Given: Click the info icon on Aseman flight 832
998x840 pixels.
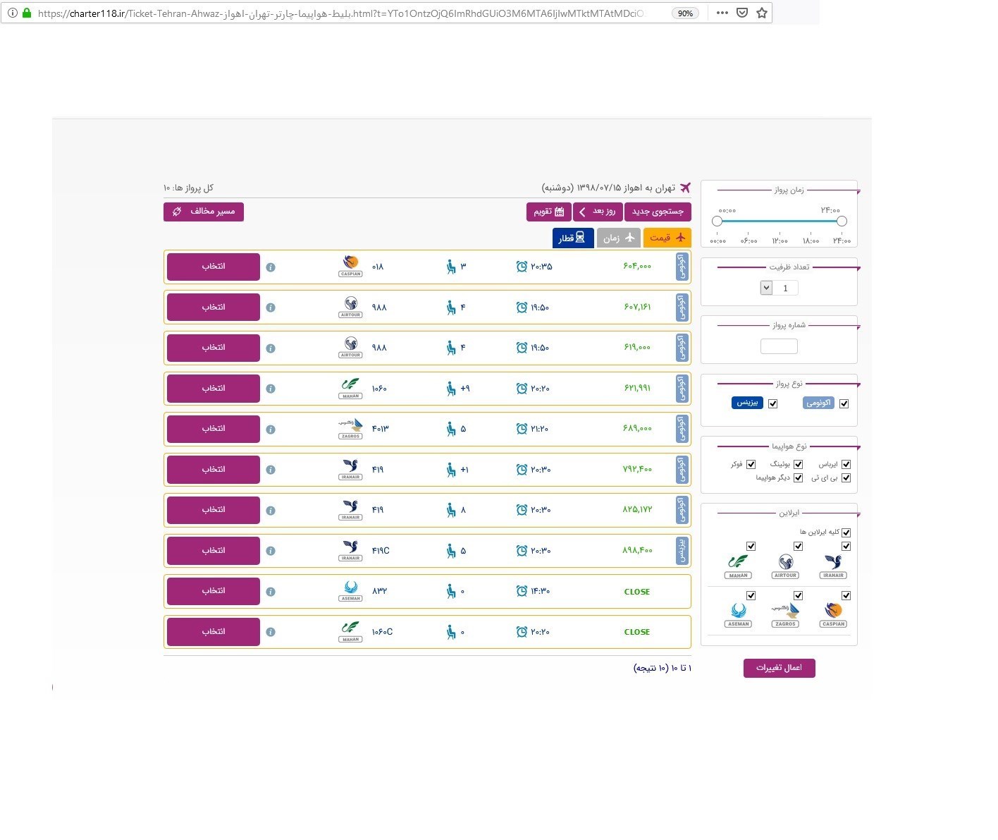Looking at the screenshot, I should pos(271,592).
